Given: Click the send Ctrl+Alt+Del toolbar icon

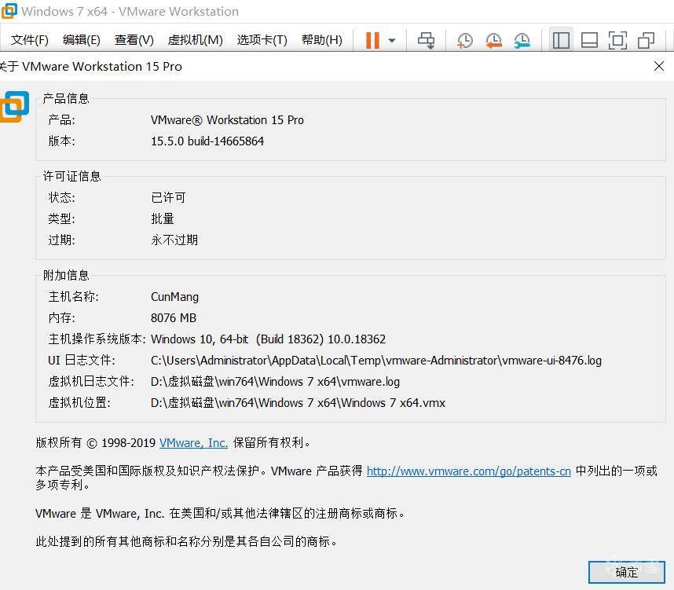Looking at the screenshot, I should point(426,40).
